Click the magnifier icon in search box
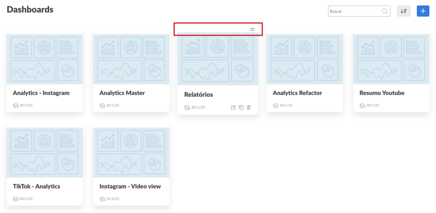436x213 pixels. pyautogui.click(x=384, y=11)
